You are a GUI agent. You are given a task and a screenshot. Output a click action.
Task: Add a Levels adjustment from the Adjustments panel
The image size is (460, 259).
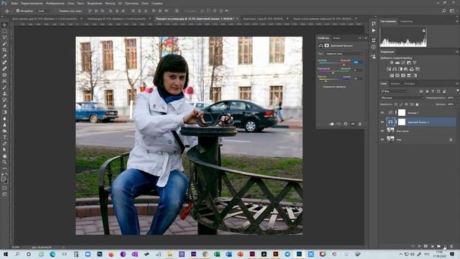click(397, 63)
